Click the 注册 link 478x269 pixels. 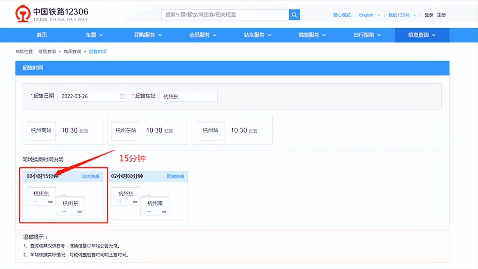tap(441, 15)
